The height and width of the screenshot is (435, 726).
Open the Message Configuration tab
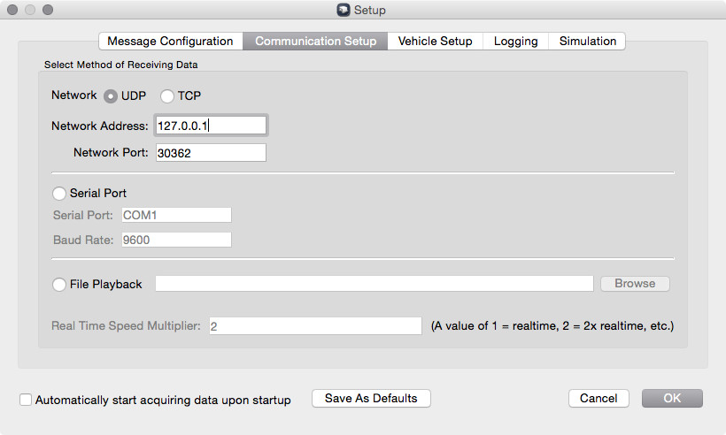[170, 41]
